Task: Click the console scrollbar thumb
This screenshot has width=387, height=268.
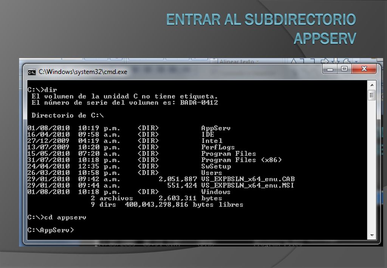Action: point(372,96)
